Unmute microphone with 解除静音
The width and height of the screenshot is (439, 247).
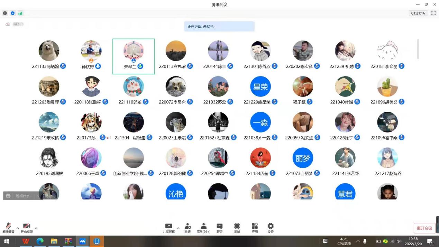click(8, 228)
